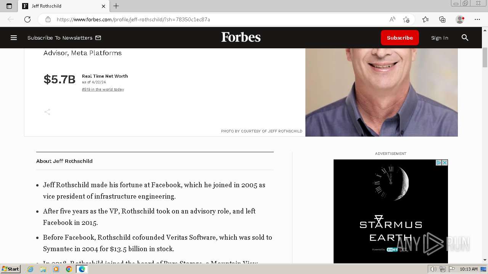This screenshot has width=488, height=274.
Task: Open Edge Settings and more menu
Action: (477, 19)
